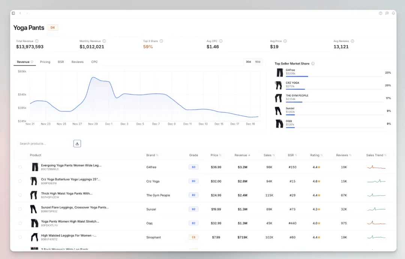Click G4Free market share progress bar
The height and width of the screenshot is (259, 405).
click(334, 76)
